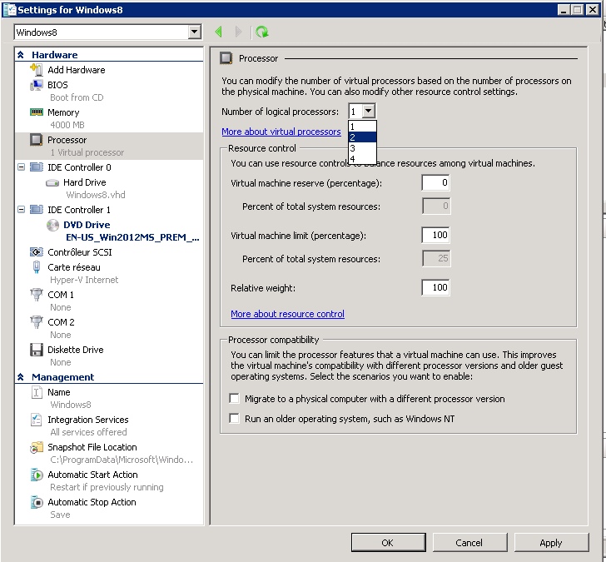The width and height of the screenshot is (606, 562).
Task: Click the Carte réseau network icon
Action: (x=37, y=267)
